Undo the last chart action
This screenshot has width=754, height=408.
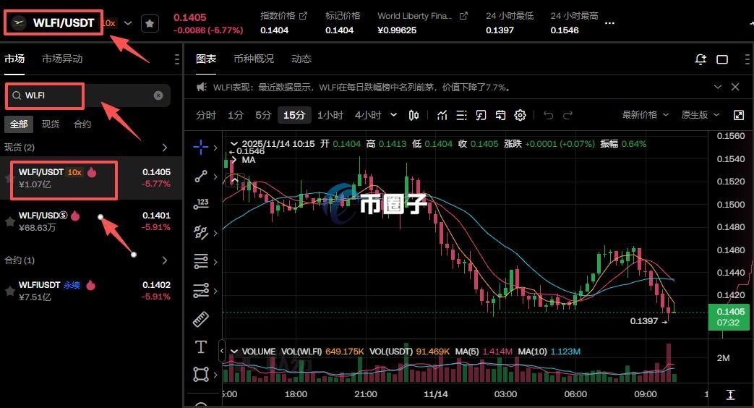click(548, 116)
